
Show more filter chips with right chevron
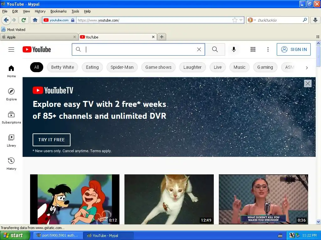click(307, 67)
